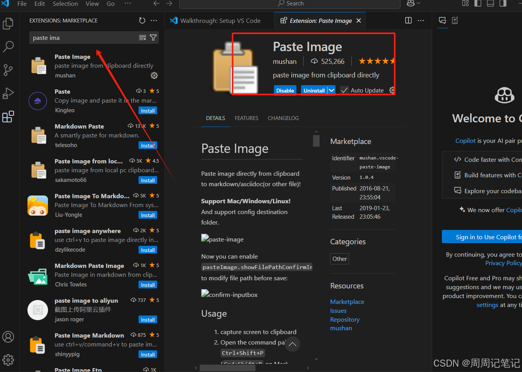Open the Chat tab in the secondary side bar
Viewport: 522px width, 372px height.
[442, 21]
